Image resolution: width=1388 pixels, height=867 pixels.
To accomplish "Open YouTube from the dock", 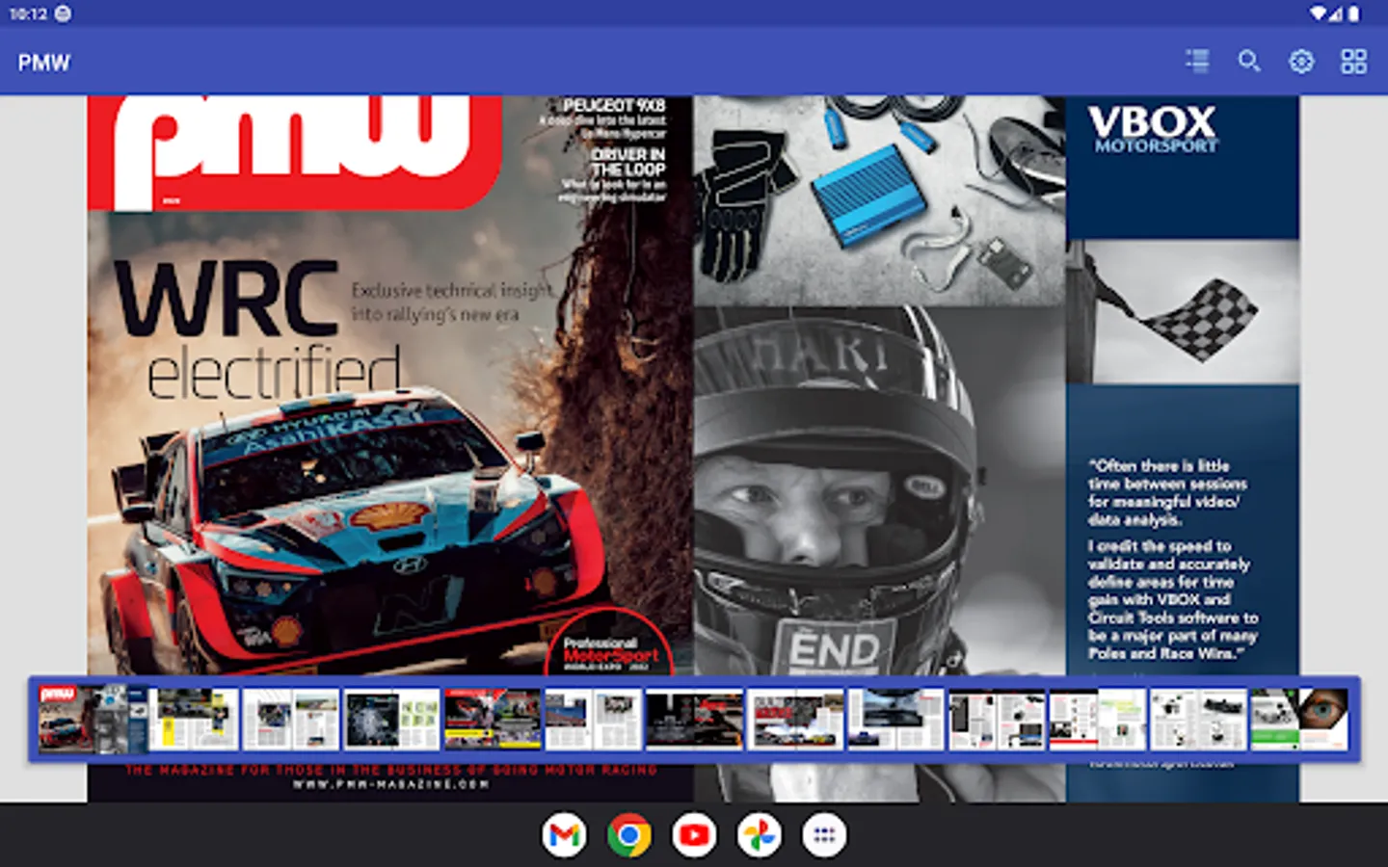I will (694, 835).
